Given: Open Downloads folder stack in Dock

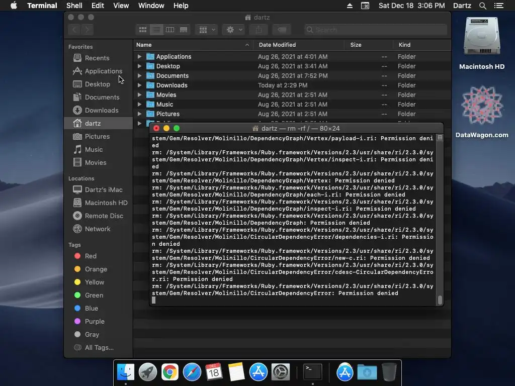Looking at the screenshot, I should (367, 372).
